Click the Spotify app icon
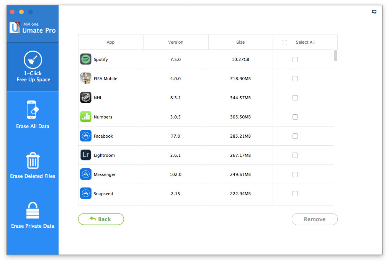This screenshot has height=263, width=389. click(85, 59)
